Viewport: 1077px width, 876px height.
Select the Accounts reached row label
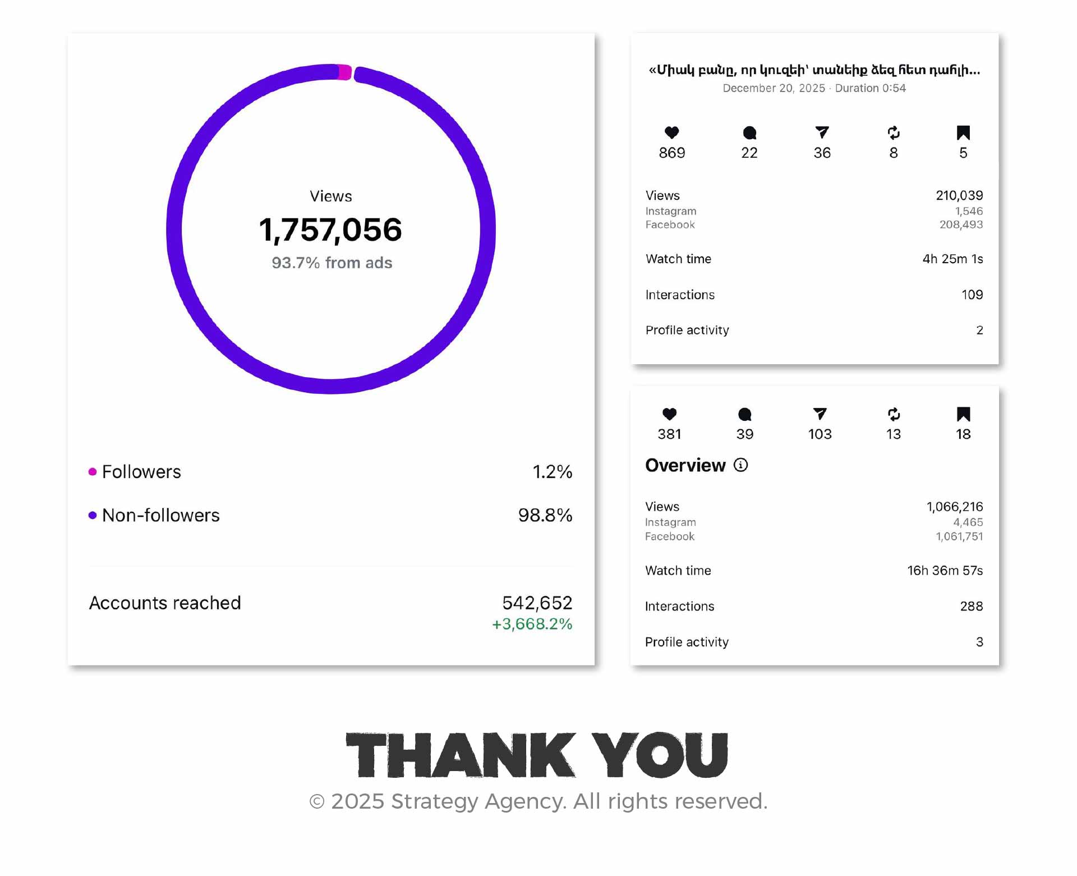165,603
